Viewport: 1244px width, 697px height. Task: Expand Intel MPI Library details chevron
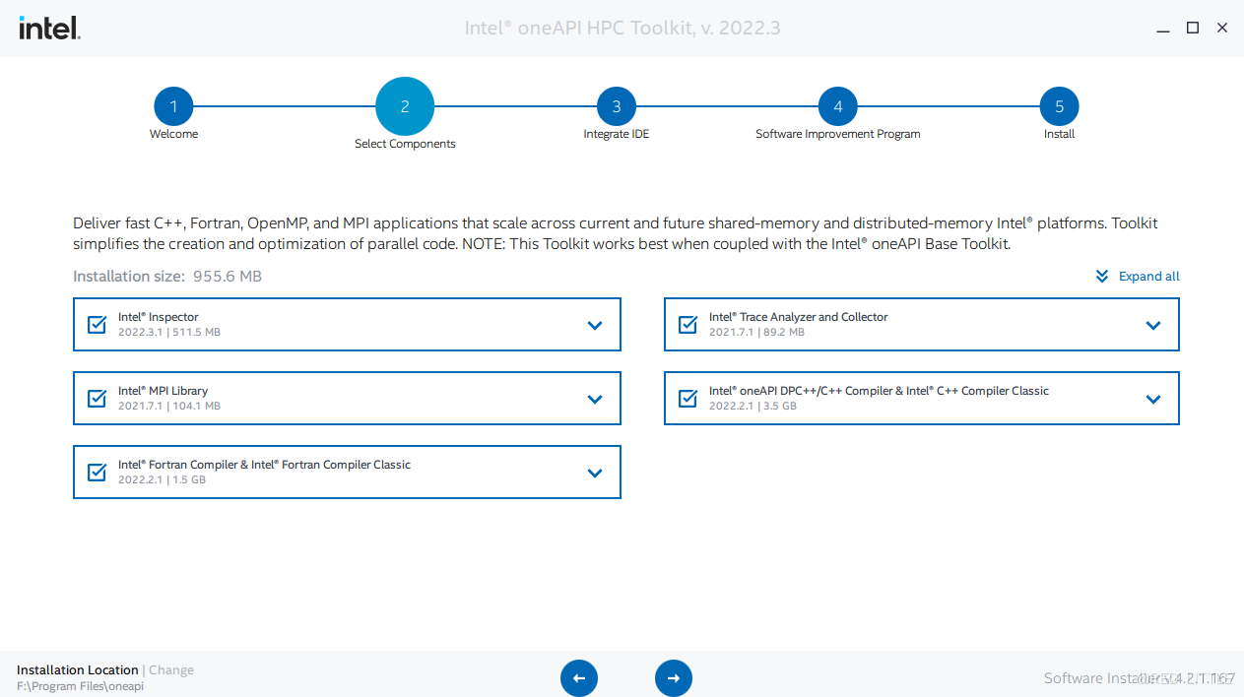point(595,399)
